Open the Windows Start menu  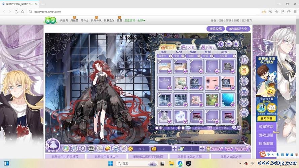click(x=110, y=163)
